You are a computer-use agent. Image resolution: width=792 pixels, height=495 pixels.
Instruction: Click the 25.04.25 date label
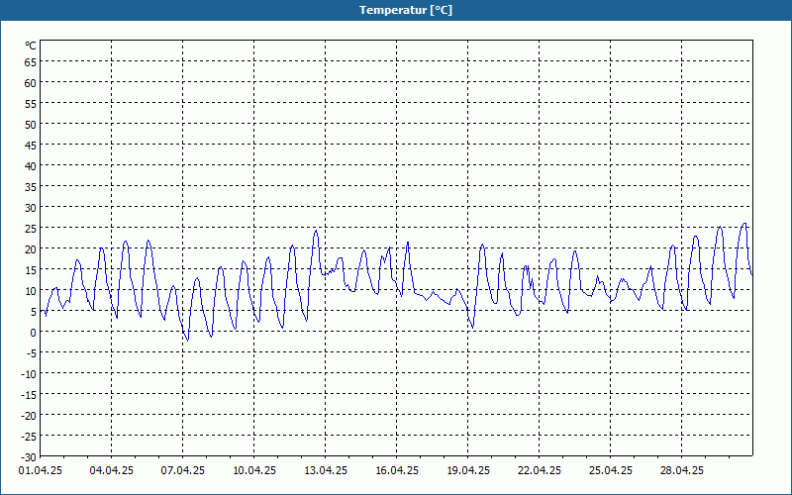pyautogui.click(x=610, y=471)
